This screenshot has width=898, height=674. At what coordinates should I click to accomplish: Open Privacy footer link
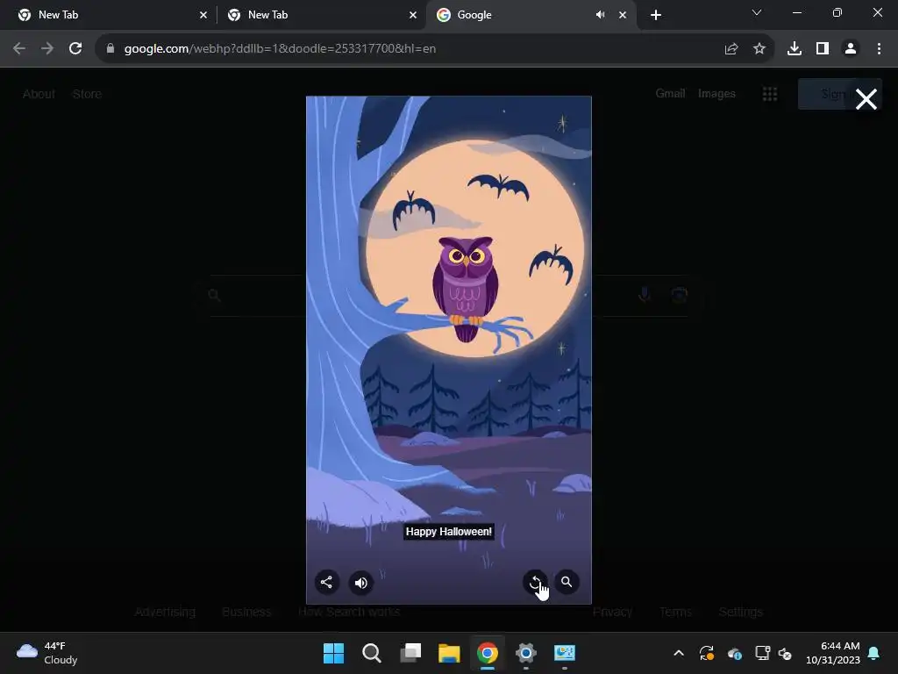click(612, 612)
